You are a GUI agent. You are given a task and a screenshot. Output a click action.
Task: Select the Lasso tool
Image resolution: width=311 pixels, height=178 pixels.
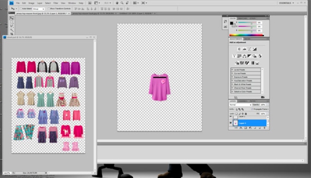pos(12,26)
